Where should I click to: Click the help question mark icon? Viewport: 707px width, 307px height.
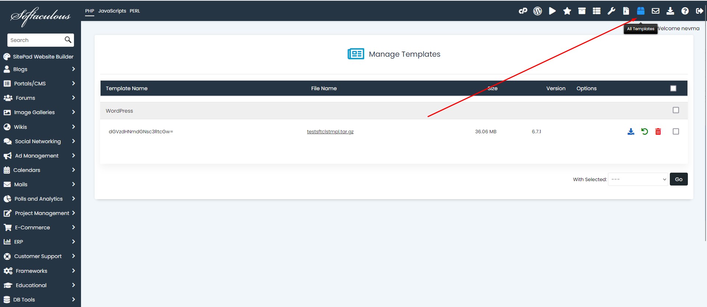point(685,11)
